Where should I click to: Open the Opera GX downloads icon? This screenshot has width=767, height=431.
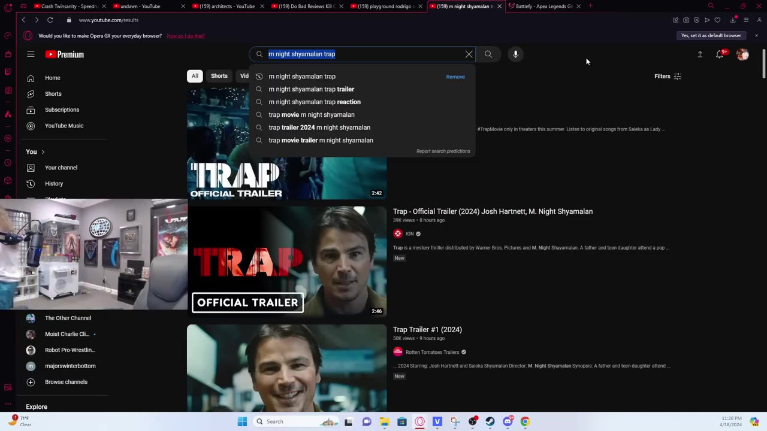tap(733, 20)
